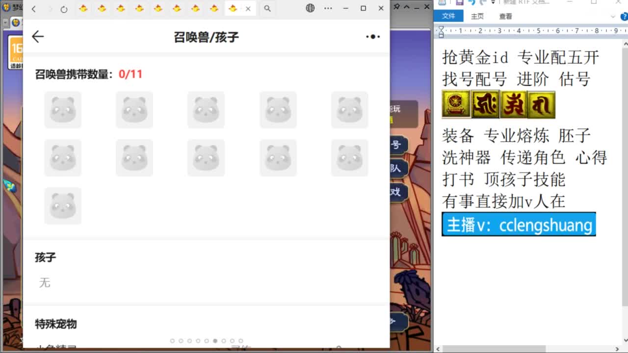Select the first pet slot in second row
Screen dimensions: 628x353
tap(63, 158)
